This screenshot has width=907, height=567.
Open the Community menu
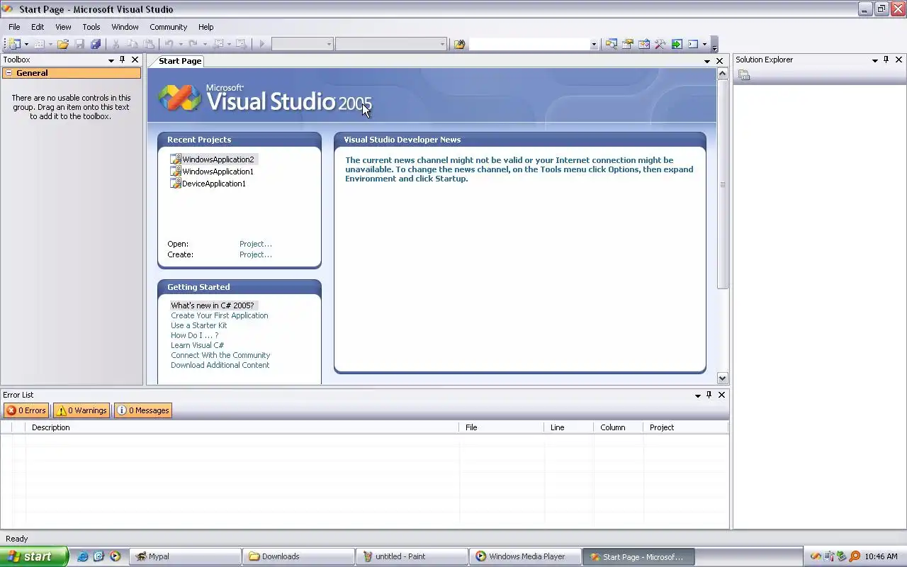click(168, 27)
